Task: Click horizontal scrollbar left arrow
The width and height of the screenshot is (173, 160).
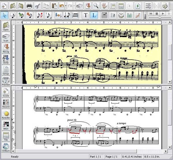Action: pos(13,151)
